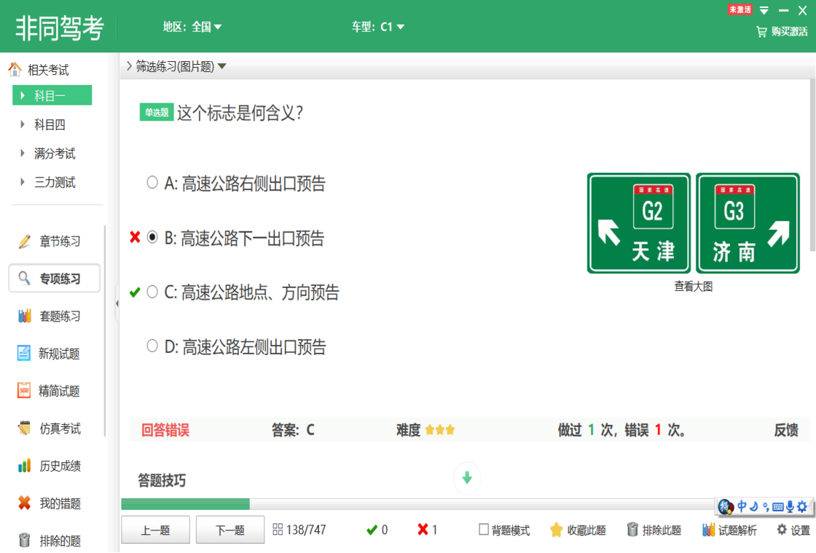Open 相关考试 section
The image size is (816, 553).
click(48, 70)
